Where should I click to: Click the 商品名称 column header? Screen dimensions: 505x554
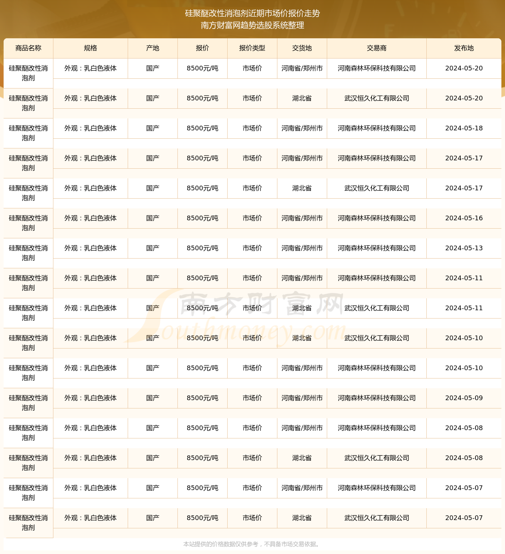tap(28, 48)
